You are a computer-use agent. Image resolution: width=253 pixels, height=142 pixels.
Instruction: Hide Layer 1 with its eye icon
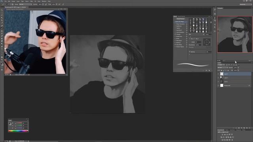pyautogui.click(x=218, y=82)
